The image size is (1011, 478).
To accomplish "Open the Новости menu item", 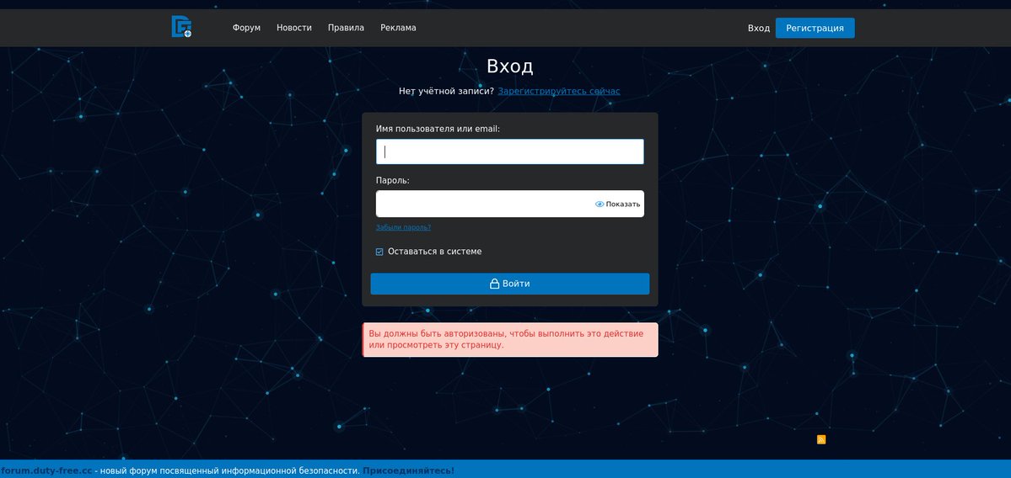I will coord(294,28).
